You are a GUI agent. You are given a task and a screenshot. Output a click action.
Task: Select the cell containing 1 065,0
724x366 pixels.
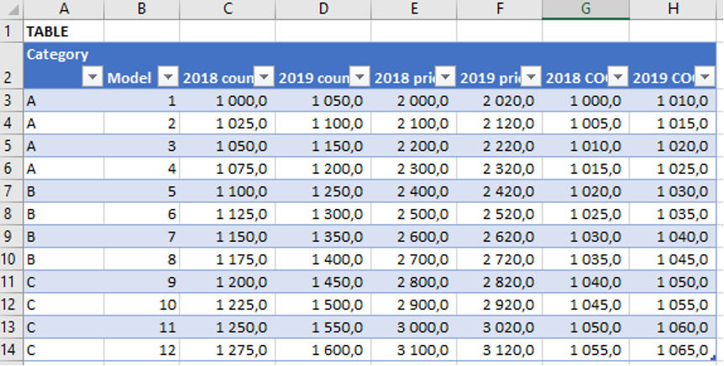click(x=673, y=350)
